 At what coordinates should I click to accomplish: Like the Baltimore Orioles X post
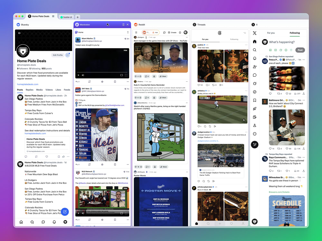pyautogui.click(x=287, y=148)
